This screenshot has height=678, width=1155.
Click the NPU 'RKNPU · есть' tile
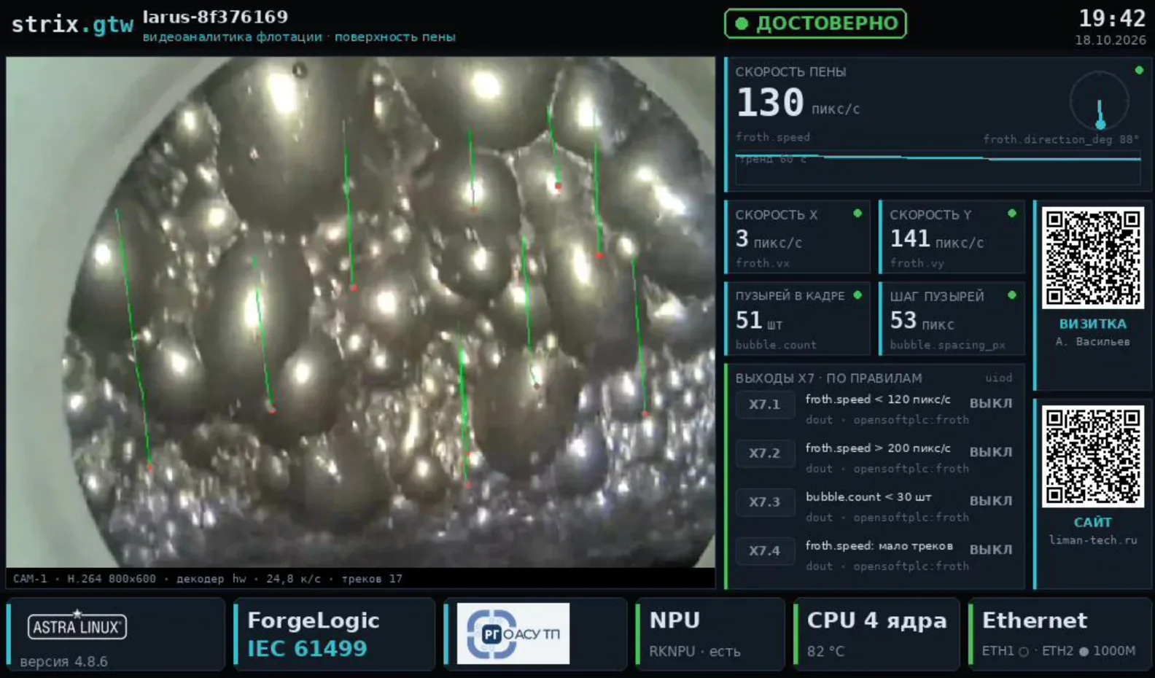tap(709, 634)
